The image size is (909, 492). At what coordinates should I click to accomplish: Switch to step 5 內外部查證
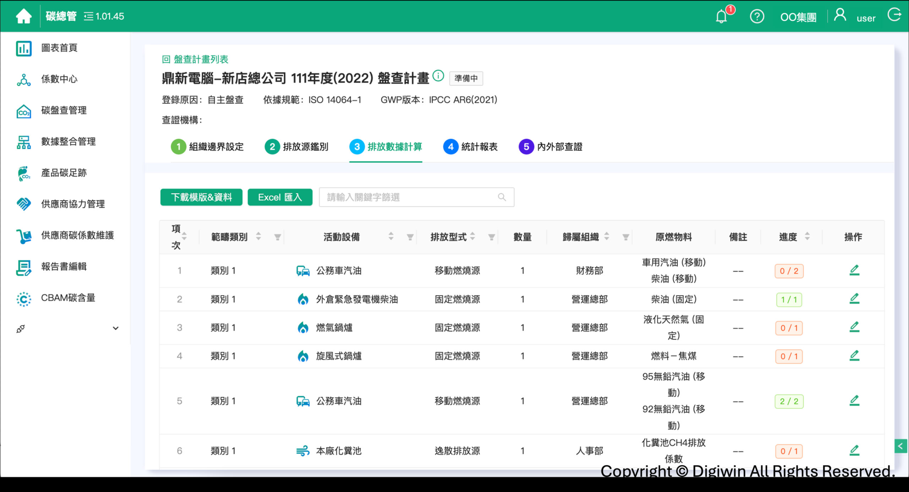551,147
